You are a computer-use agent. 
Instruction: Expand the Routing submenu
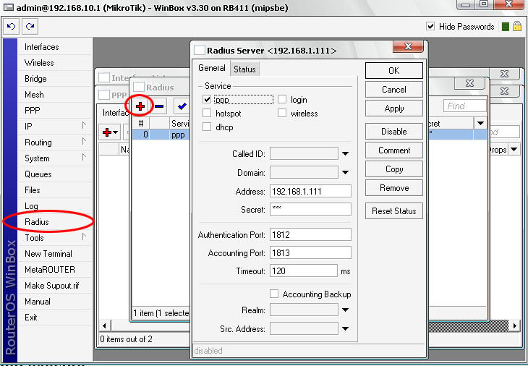(56, 142)
